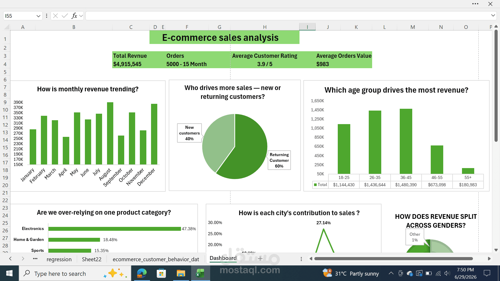This screenshot has width=500, height=281.
Task: Switch to the Sheet22 tab
Action: (92, 259)
